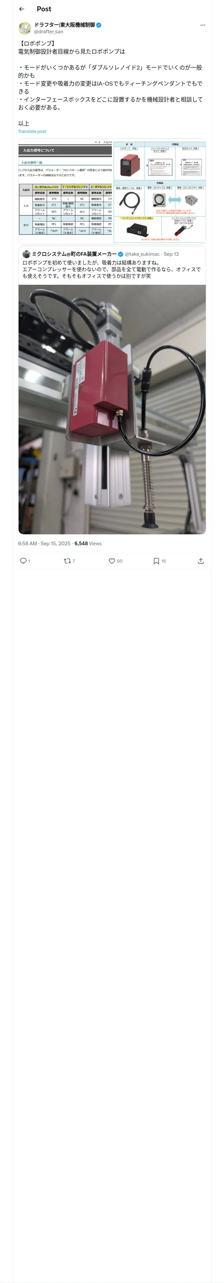Click the ドラフター profile avatar
This screenshot has height=1283, width=224.
click(x=25, y=28)
